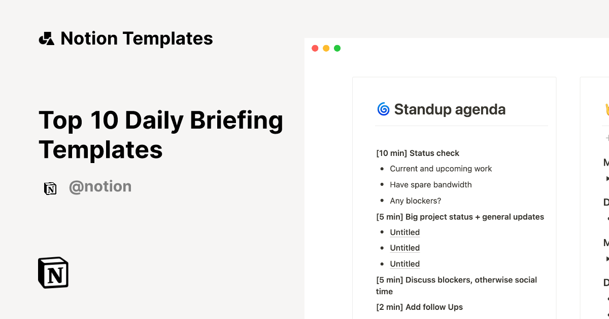Viewport: 609px width, 319px height.
Task: Click the swirl emoji next to Standup agenda
Action: [x=383, y=109]
